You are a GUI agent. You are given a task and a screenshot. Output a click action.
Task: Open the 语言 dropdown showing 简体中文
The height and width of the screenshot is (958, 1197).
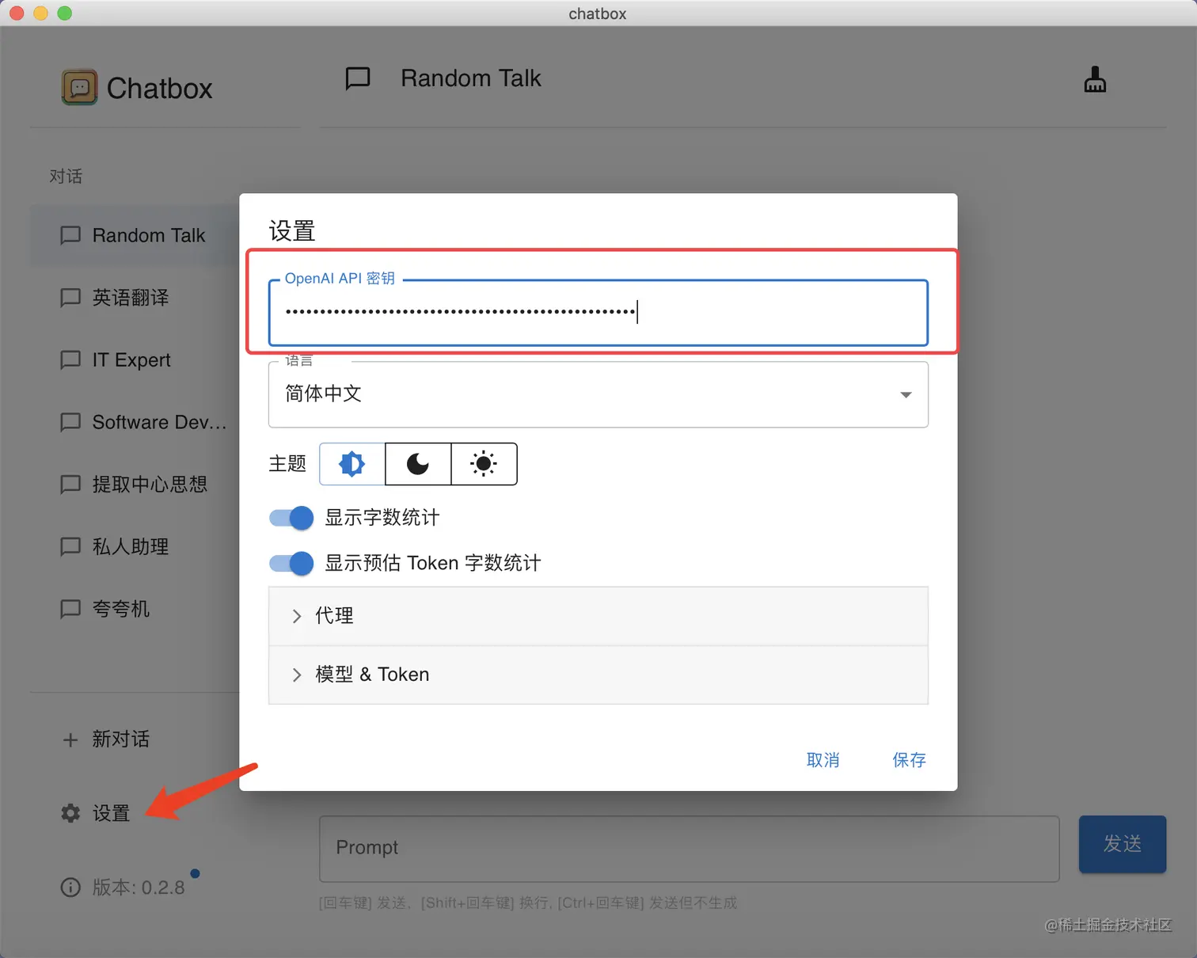(x=598, y=394)
